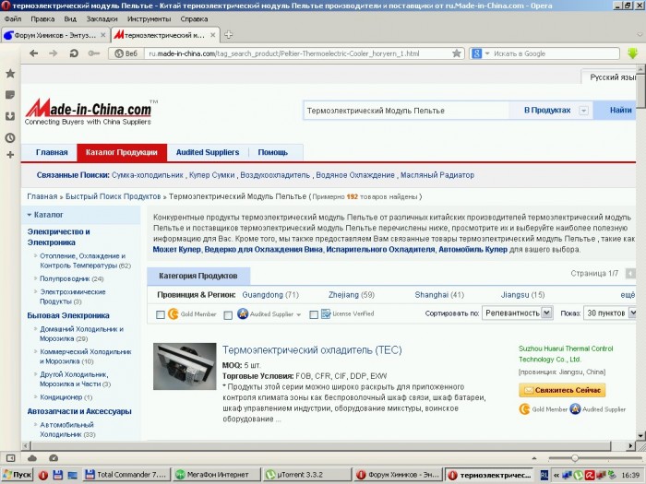Open the downloads panel icon in sidebar
This screenshot has width=646, height=484.
9,116
